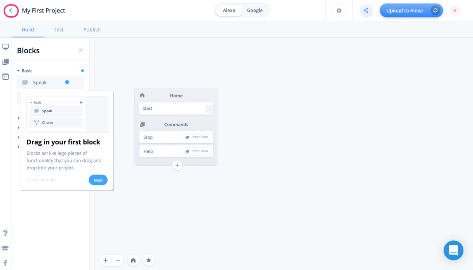Open tutorials via graduation cap icon
The image size is (473, 270).
6,248
